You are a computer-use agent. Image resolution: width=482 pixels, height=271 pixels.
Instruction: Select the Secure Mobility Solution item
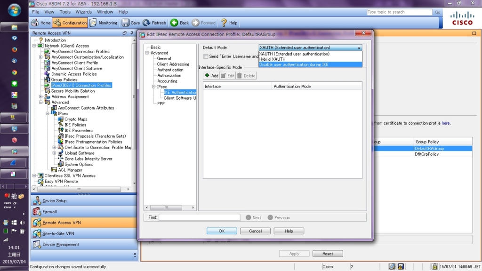click(x=73, y=91)
